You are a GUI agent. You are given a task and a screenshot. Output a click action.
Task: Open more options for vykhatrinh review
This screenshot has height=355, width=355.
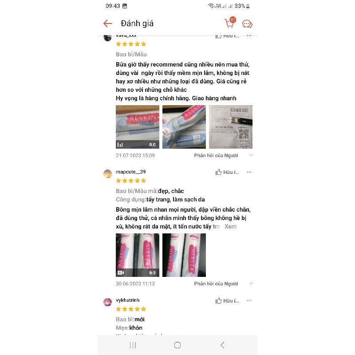tap(249, 300)
